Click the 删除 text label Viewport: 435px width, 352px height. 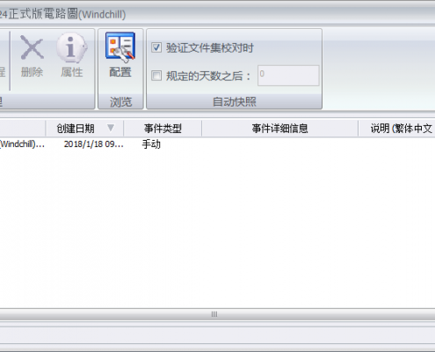32,72
